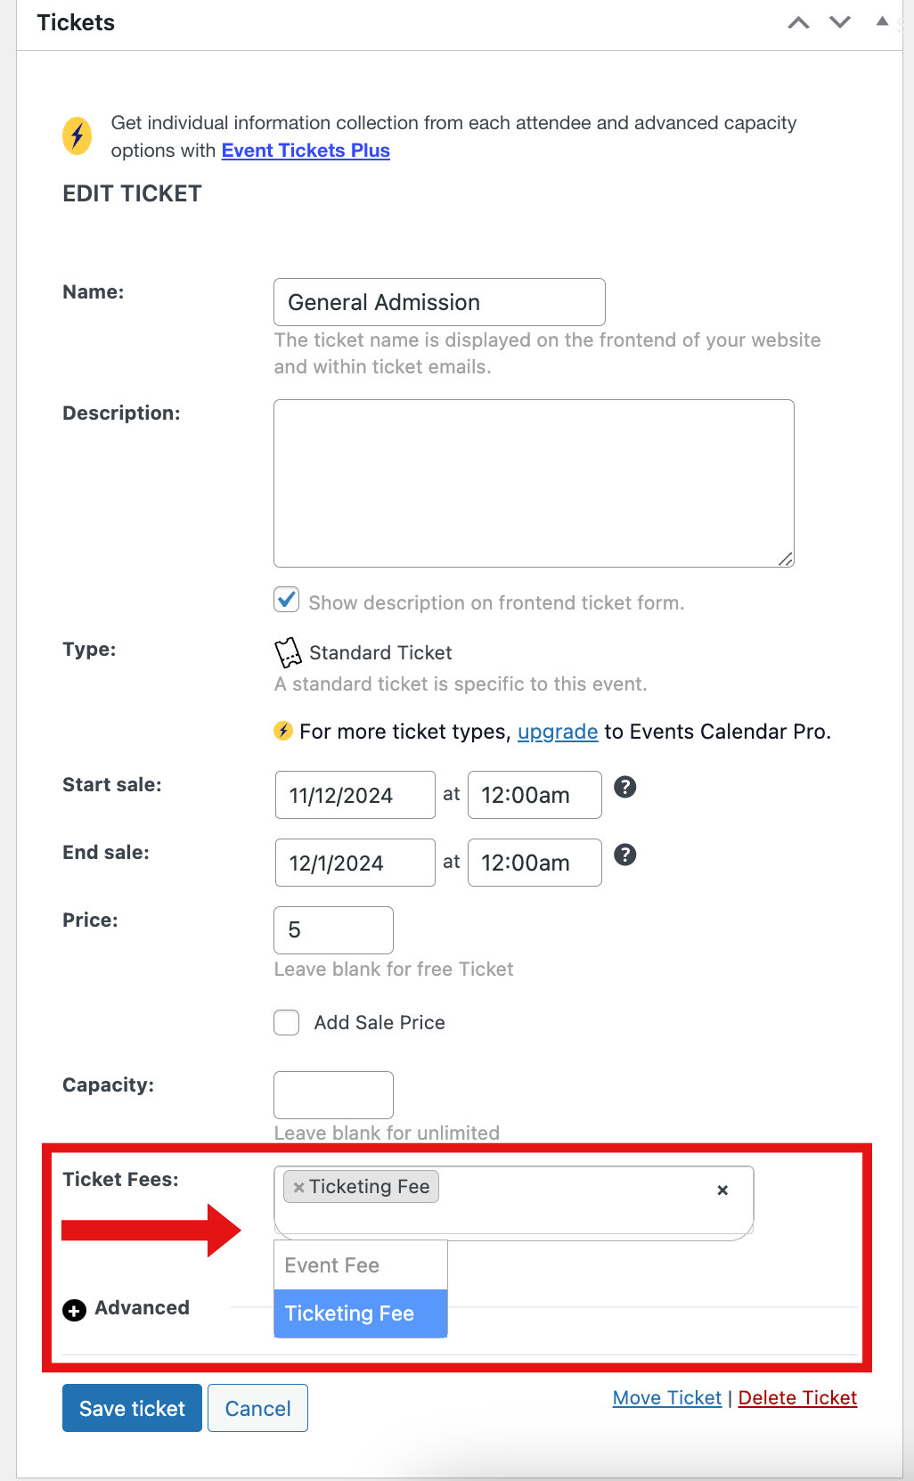Click the End sale help question icon
Screen dimensions: 914x1481
[625, 855]
